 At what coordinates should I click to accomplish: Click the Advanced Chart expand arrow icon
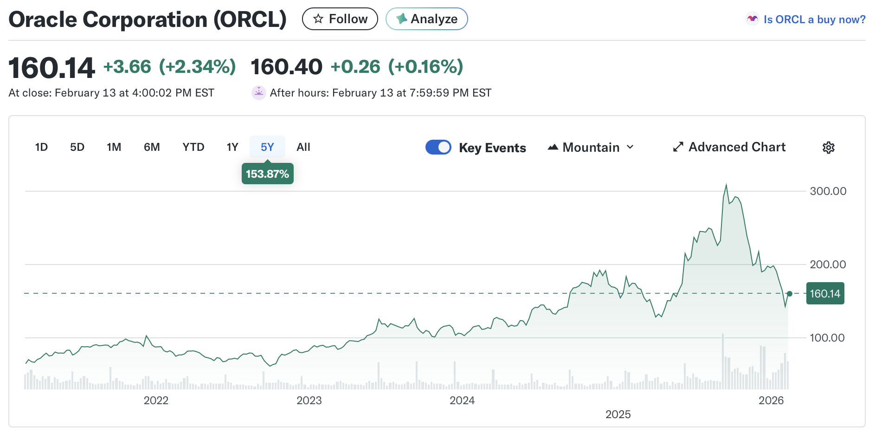click(x=678, y=147)
